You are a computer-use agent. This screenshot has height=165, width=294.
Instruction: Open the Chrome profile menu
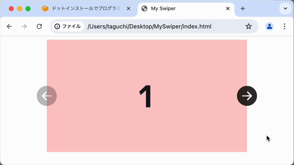point(270,27)
